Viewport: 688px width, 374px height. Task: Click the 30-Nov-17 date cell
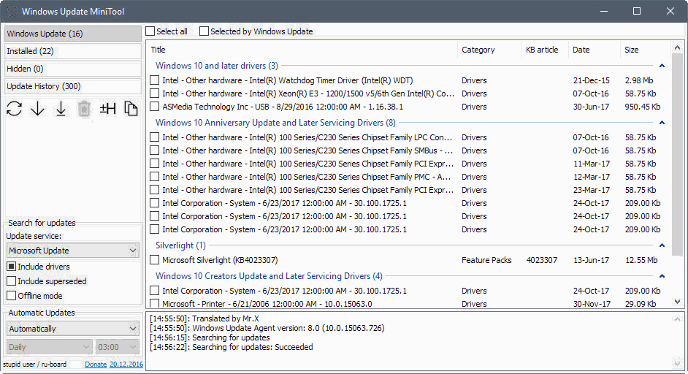pos(592,304)
